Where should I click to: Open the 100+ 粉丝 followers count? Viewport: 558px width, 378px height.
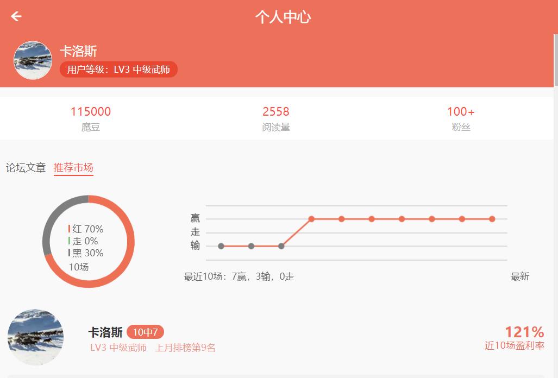(x=461, y=119)
